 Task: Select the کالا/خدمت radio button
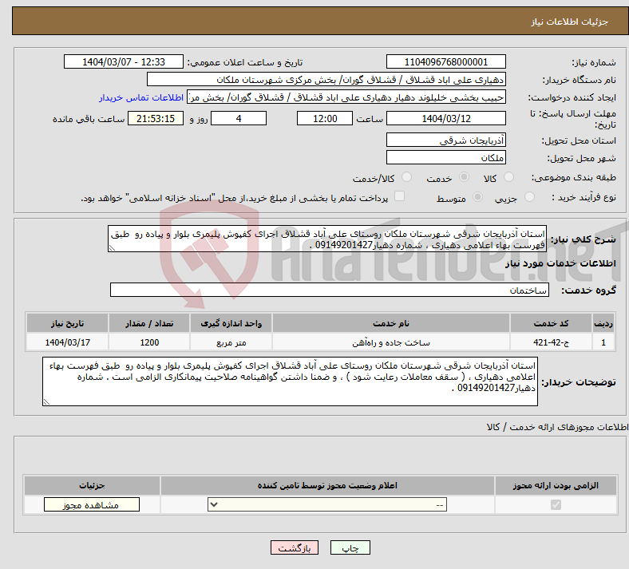click(406, 177)
